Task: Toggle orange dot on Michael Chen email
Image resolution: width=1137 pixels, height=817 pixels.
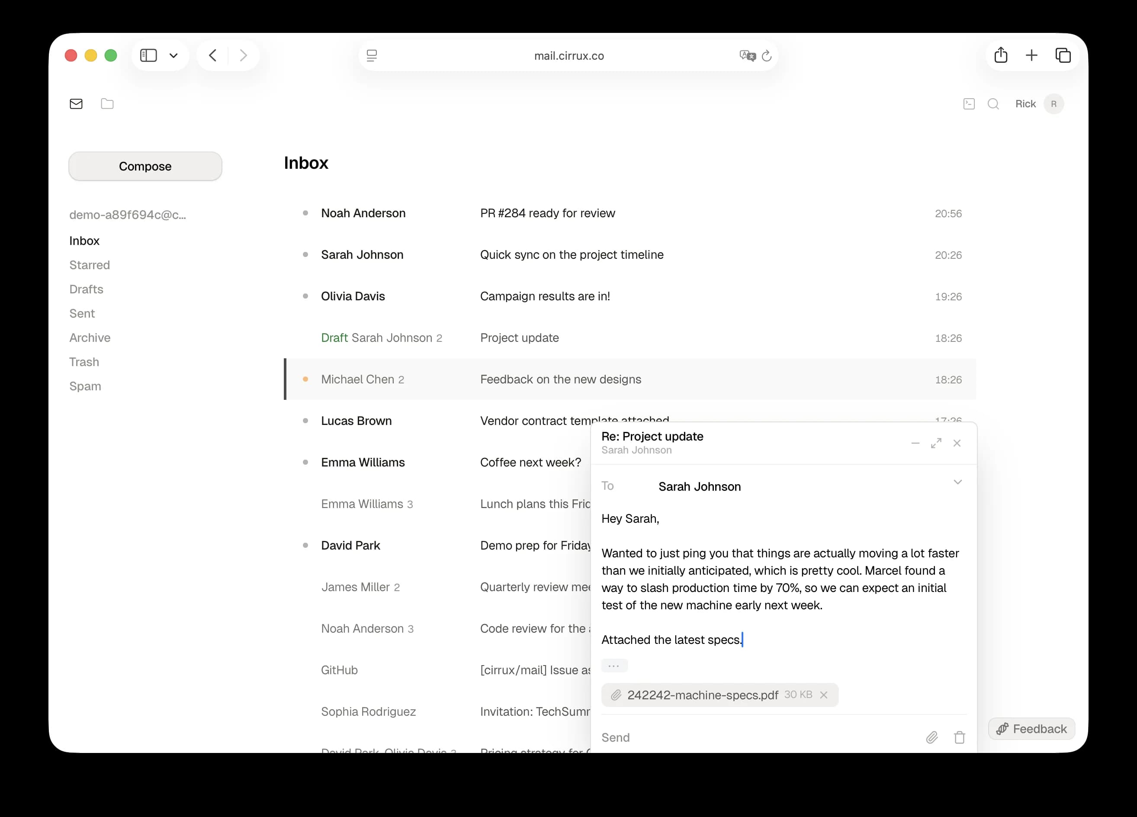Action: point(305,379)
